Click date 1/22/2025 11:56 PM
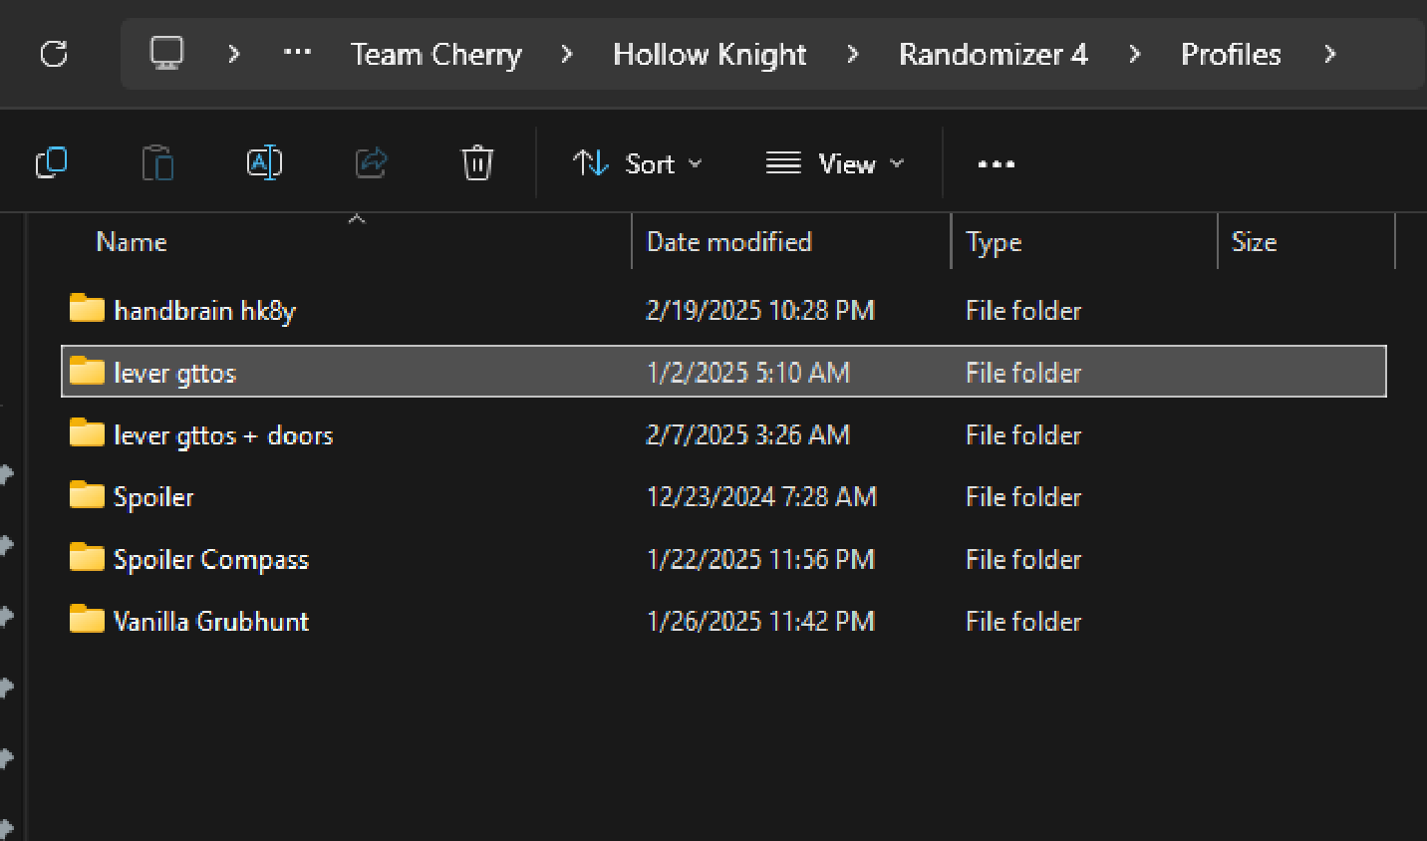Screen dimensions: 1427x841 click(760, 560)
